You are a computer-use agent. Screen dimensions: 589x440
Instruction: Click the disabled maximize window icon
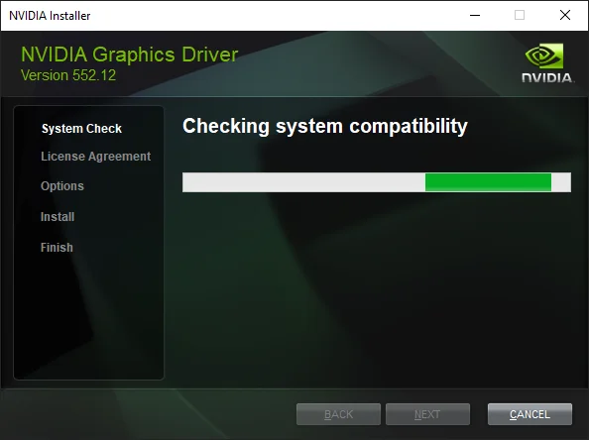tap(520, 16)
